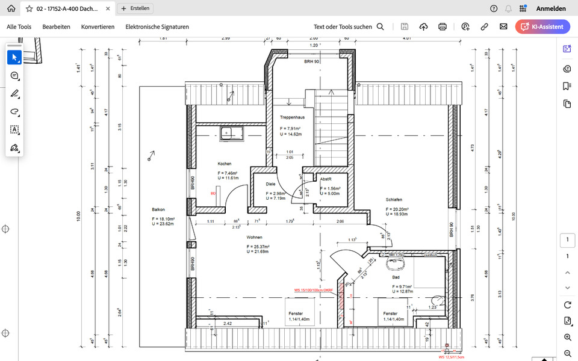Open the sign pen tool
The image size is (578, 361).
click(14, 148)
